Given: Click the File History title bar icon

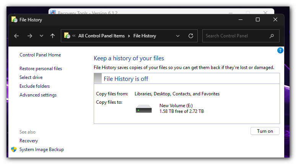Looking at the screenshot, I should pos(14,19).
